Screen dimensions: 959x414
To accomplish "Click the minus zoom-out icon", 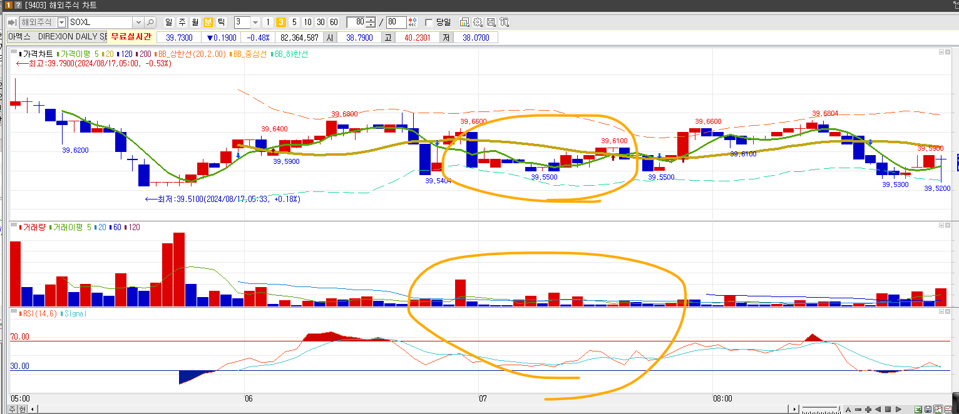I will click(858, 409).
